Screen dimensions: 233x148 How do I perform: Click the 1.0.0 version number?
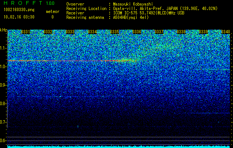point(50,3)
